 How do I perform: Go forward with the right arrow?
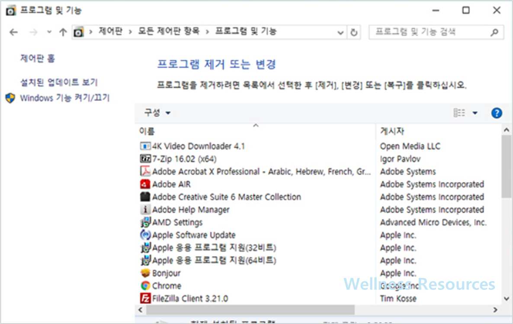click(x=33, y=32)
